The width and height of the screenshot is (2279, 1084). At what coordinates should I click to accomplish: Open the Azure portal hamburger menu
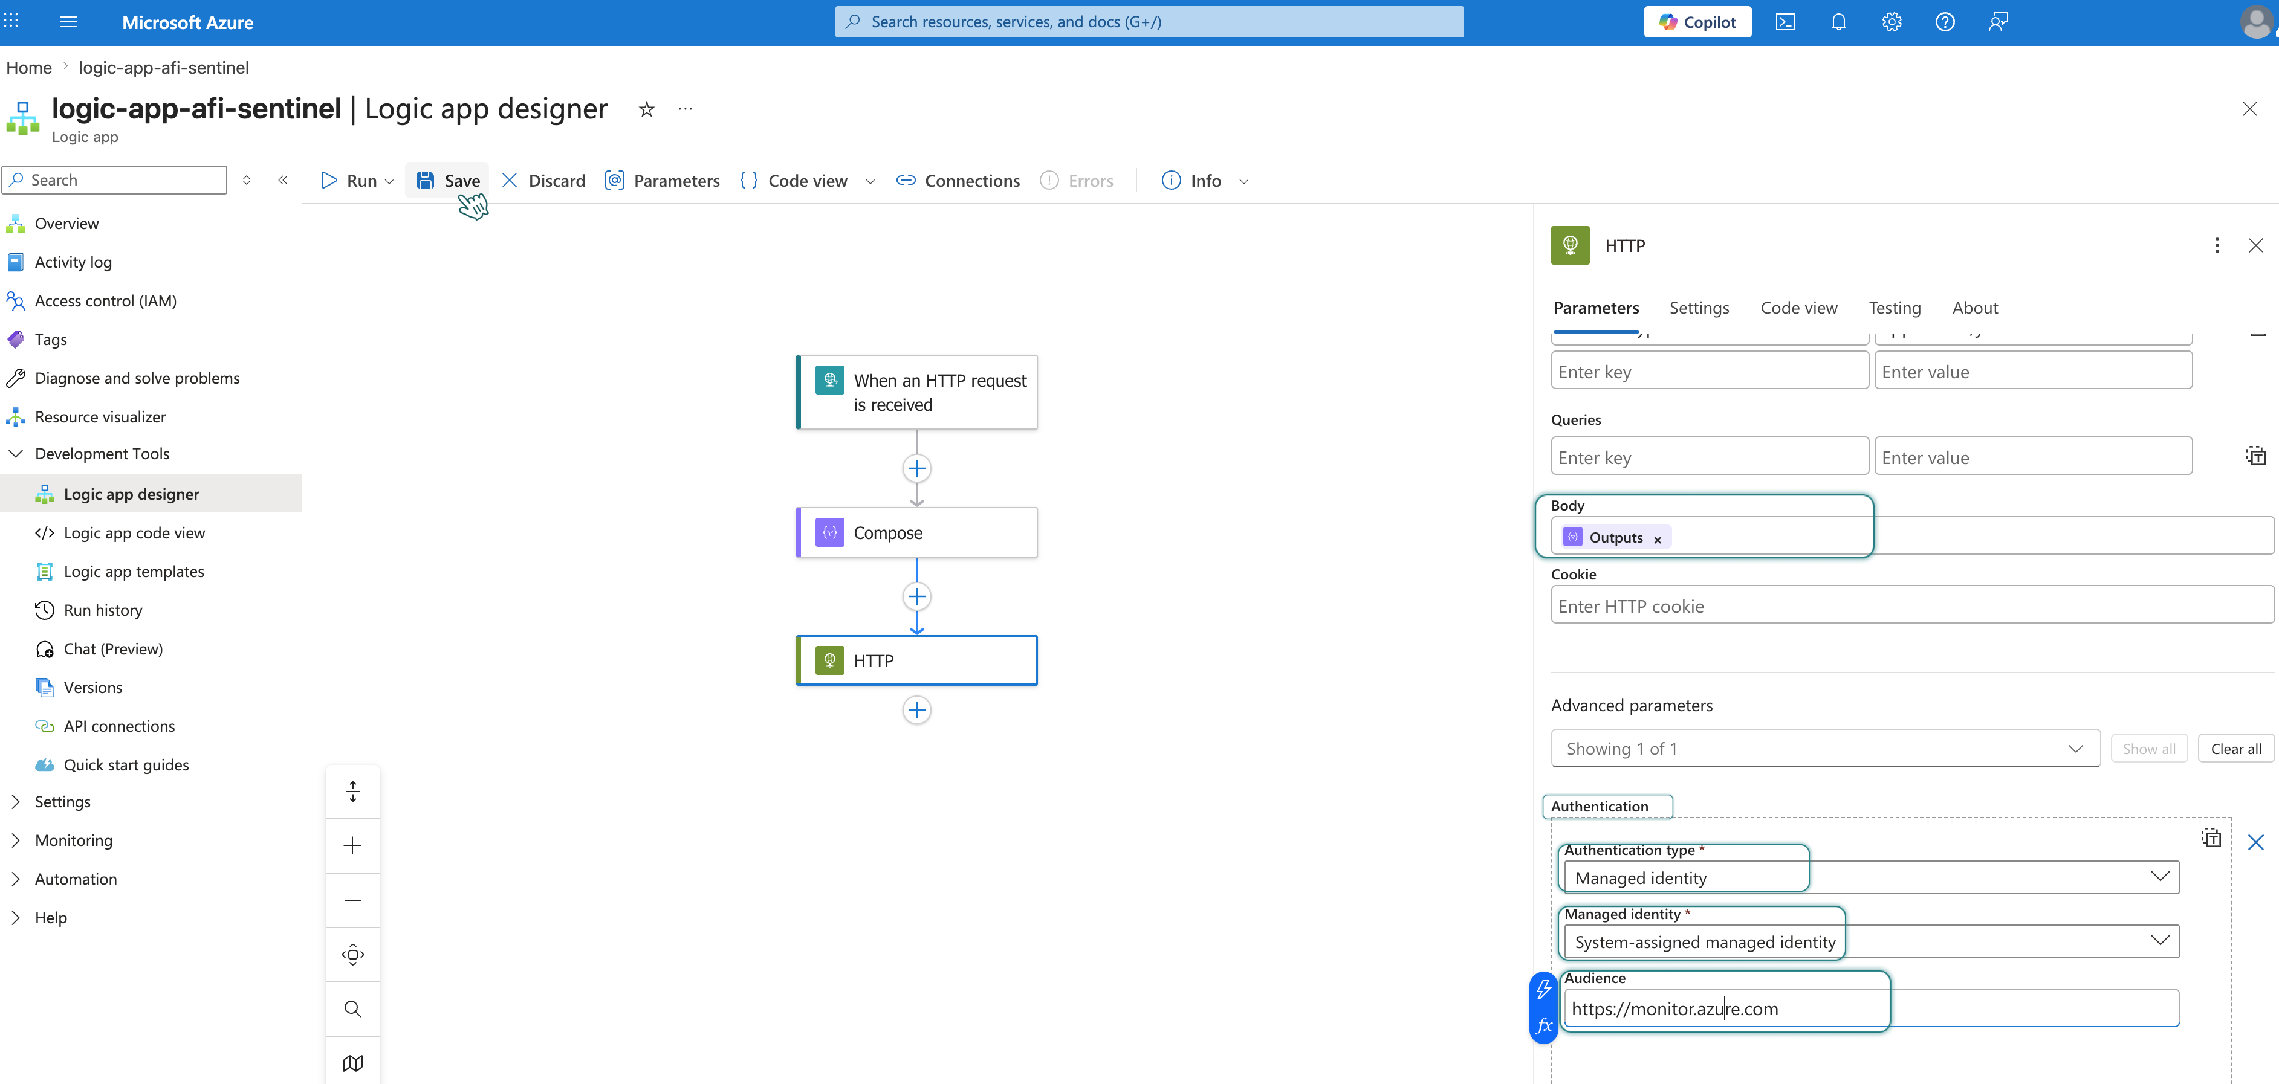[x=68, y=22]
